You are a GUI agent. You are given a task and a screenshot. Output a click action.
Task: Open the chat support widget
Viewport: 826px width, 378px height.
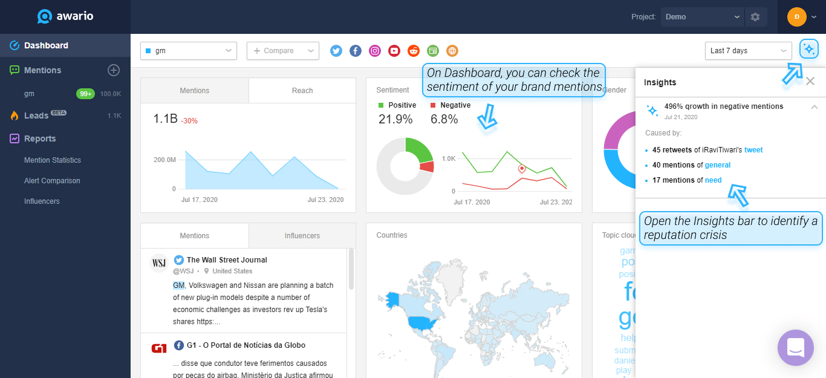(x=796, y=348)
